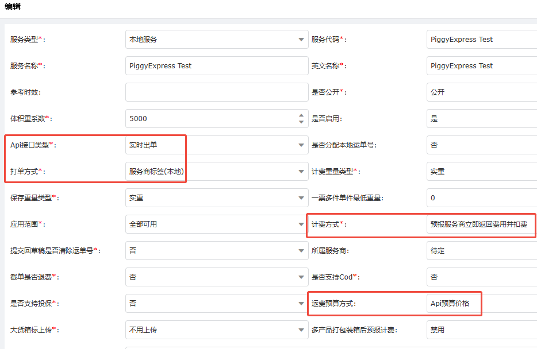
Task: Open the 提交回草稿是否清除运单号 dropdown
Action: [216, 251]
